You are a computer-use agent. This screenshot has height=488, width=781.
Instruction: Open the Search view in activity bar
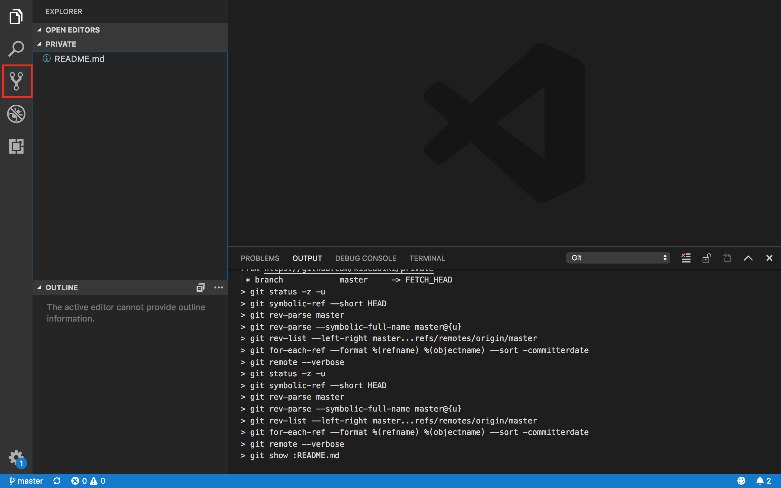coord(16,49)
